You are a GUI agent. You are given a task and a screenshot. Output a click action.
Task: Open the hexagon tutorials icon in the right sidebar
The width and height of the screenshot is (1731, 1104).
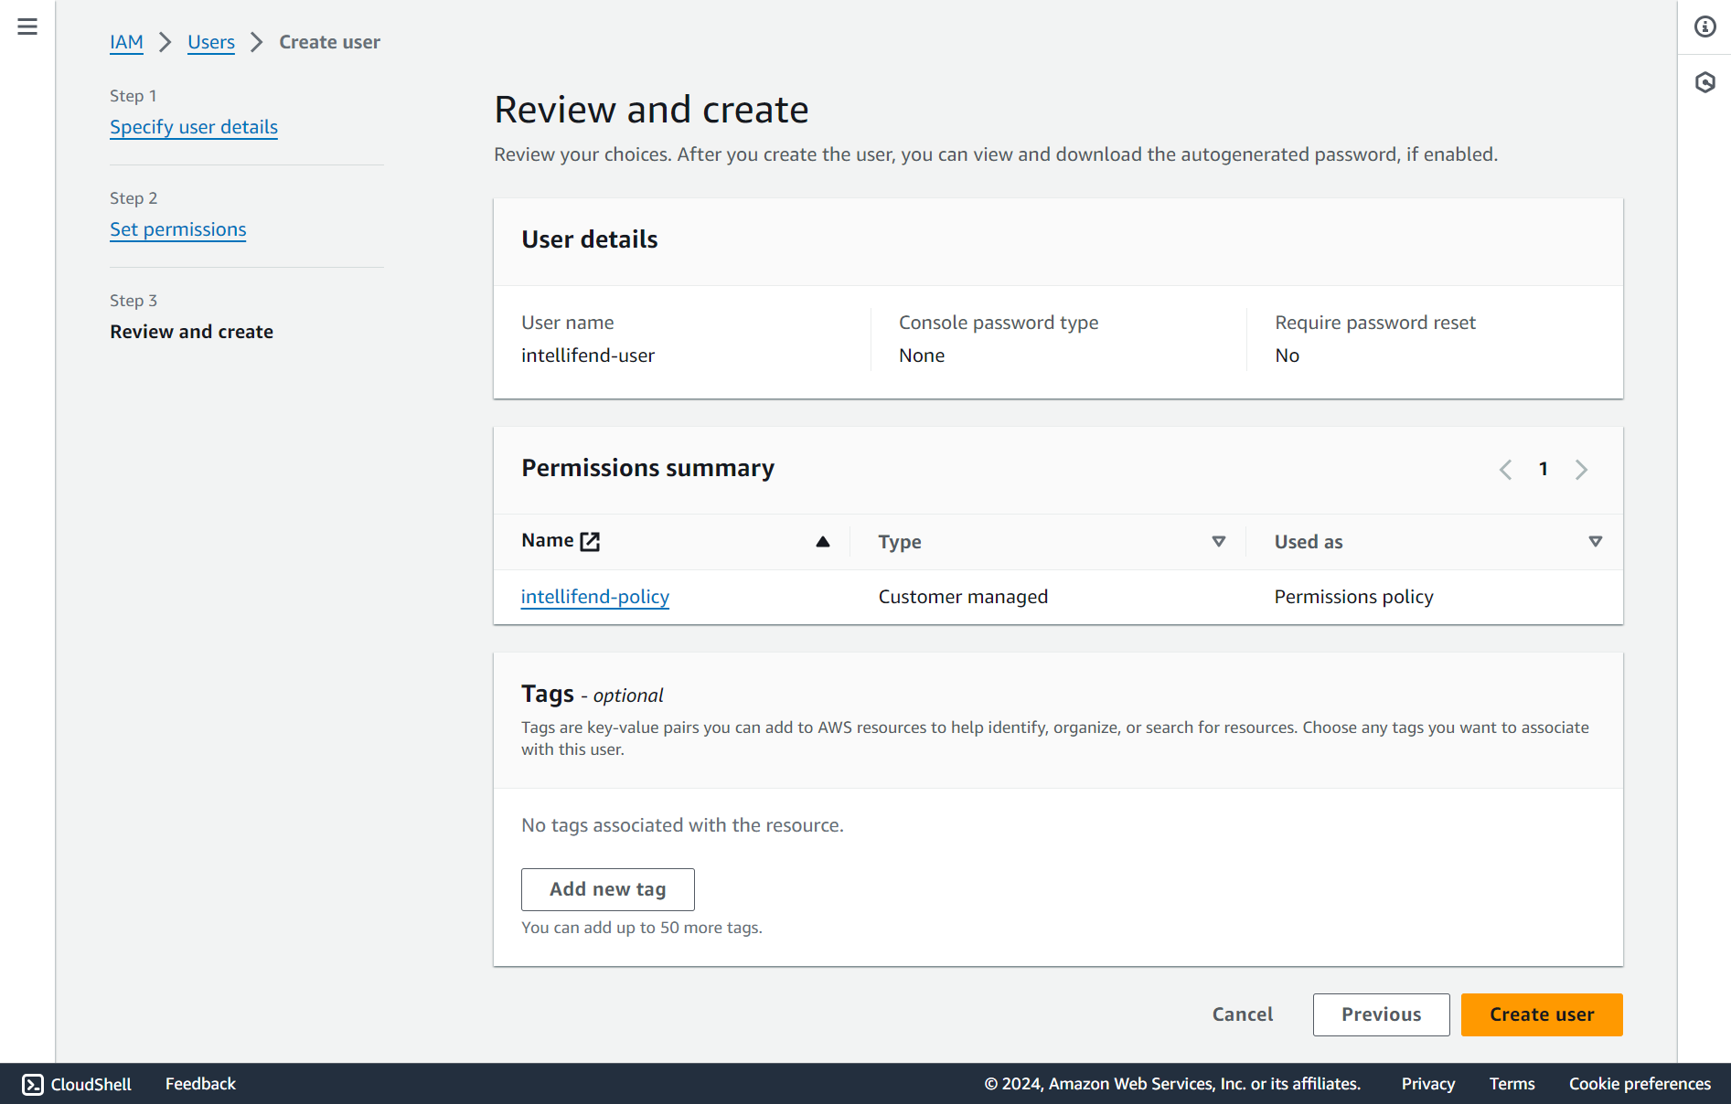click(x=1704, y=82)
